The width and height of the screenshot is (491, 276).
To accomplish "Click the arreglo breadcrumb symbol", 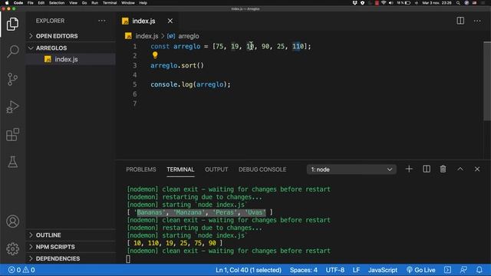I will point(188,36).
